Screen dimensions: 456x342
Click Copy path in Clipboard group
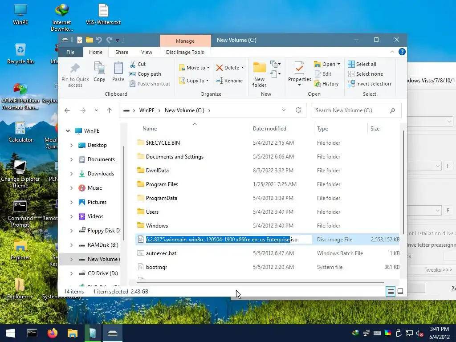tap(146, 74)
